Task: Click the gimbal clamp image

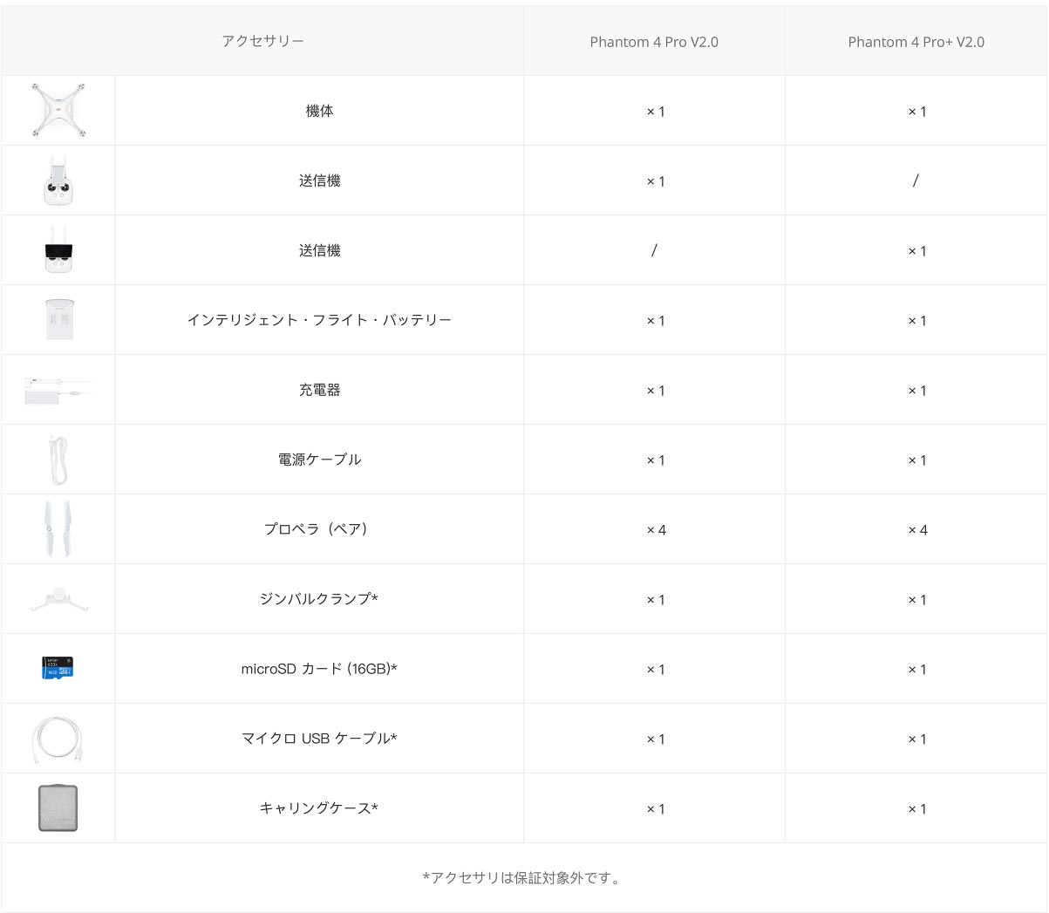Action: [58, 599]
